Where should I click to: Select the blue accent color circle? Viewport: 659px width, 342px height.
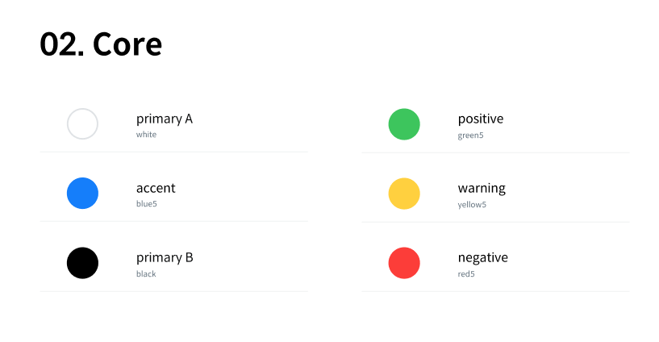82,194
